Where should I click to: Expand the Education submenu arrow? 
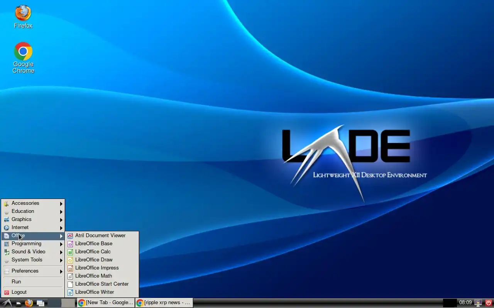click(x=61, y=212)
